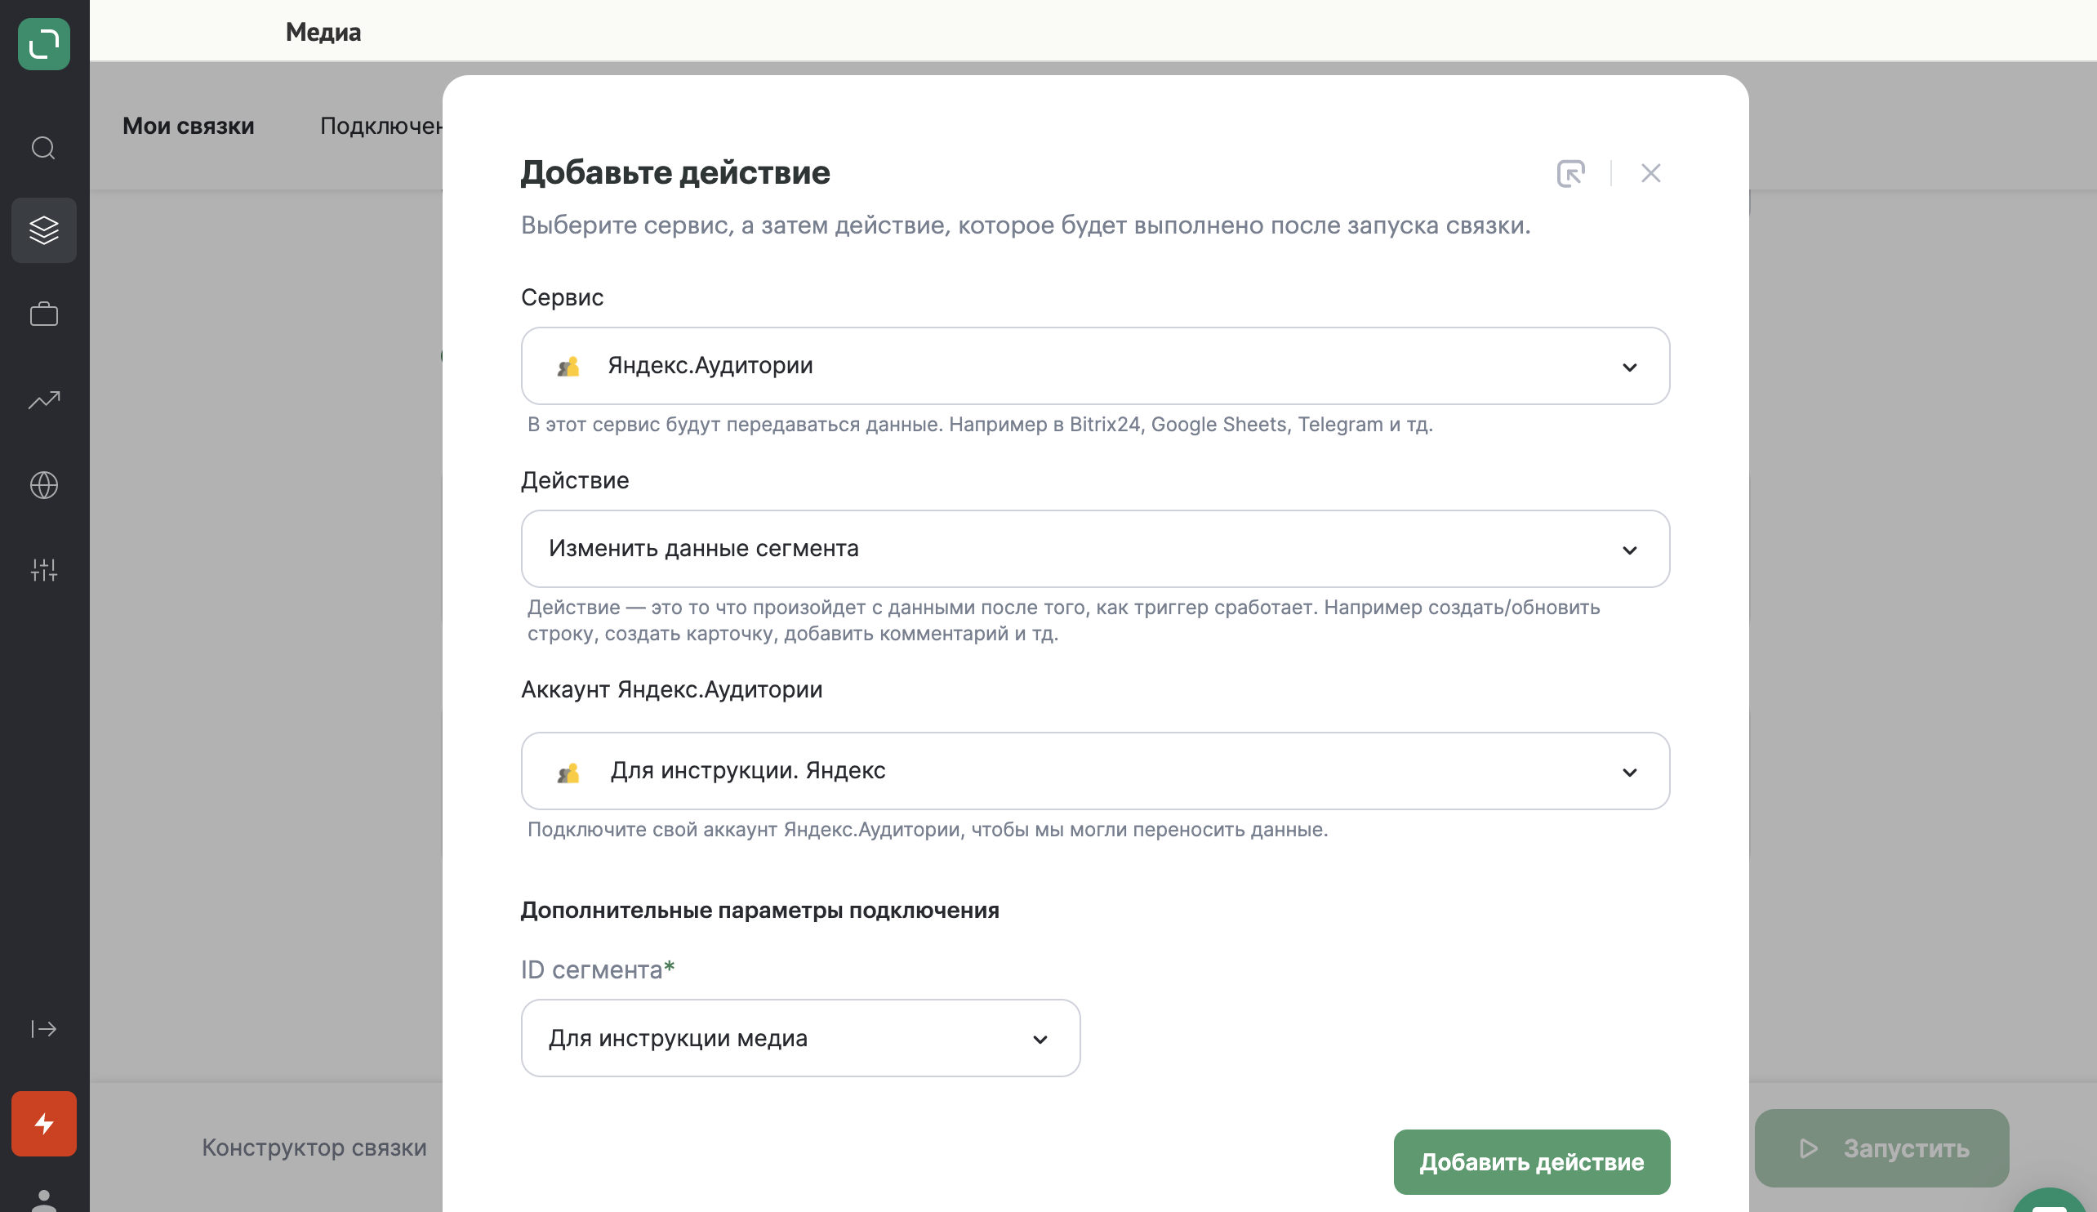Click chevron in Для инструкции медиа field
2097x1212 pixels.
coord(1040,1040)
